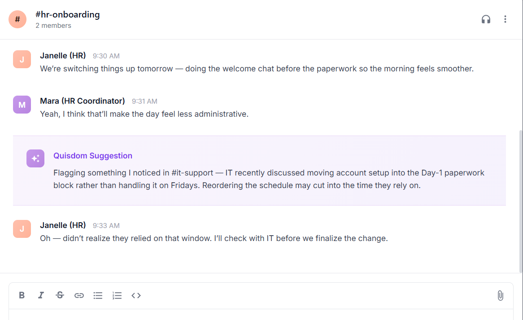View the 2 members list

pyautogui.click(x=53, y=26)
